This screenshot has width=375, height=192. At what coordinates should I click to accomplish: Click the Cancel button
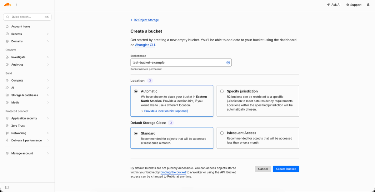(x=263, y=169)
